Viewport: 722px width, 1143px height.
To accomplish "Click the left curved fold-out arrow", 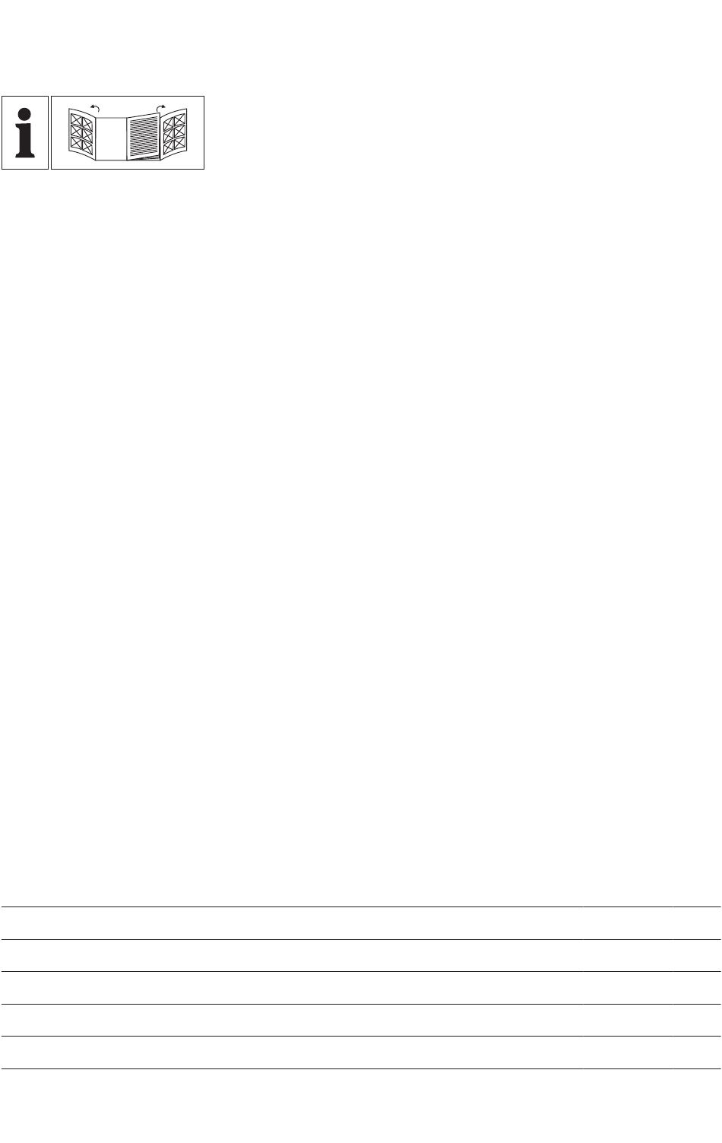I will point(95,109).
